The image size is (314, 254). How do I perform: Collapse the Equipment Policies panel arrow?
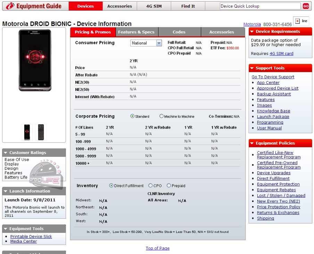(252, 143)
